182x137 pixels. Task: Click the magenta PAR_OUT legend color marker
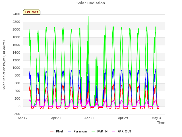pos(114,132)
